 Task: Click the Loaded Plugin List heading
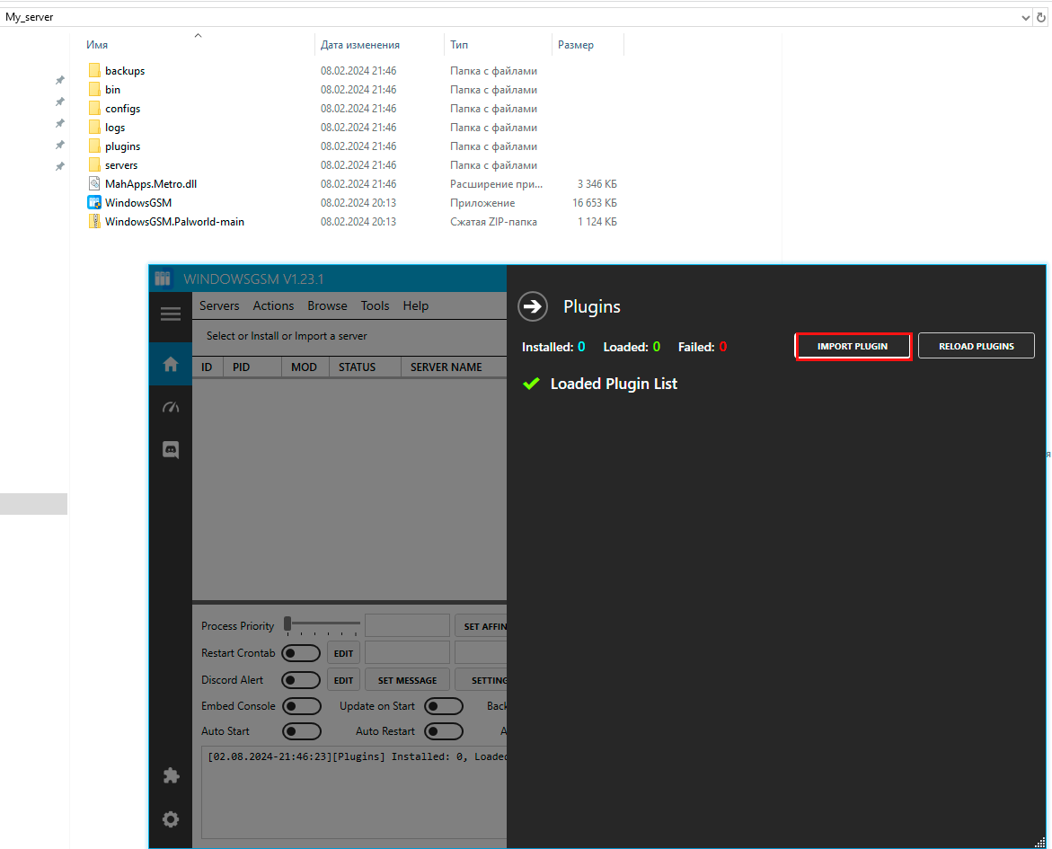coord(614,384)
